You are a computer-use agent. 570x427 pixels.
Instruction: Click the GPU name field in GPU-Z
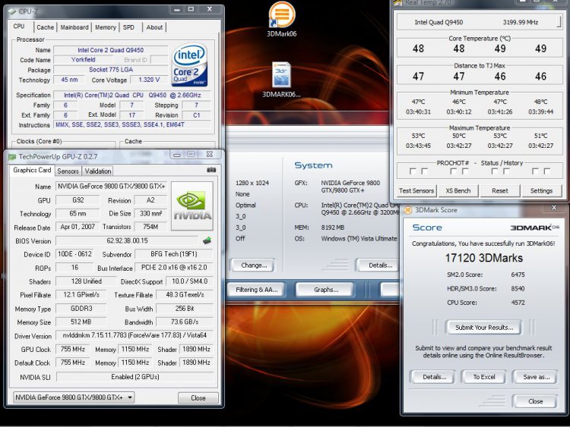(x=111, y=186)
